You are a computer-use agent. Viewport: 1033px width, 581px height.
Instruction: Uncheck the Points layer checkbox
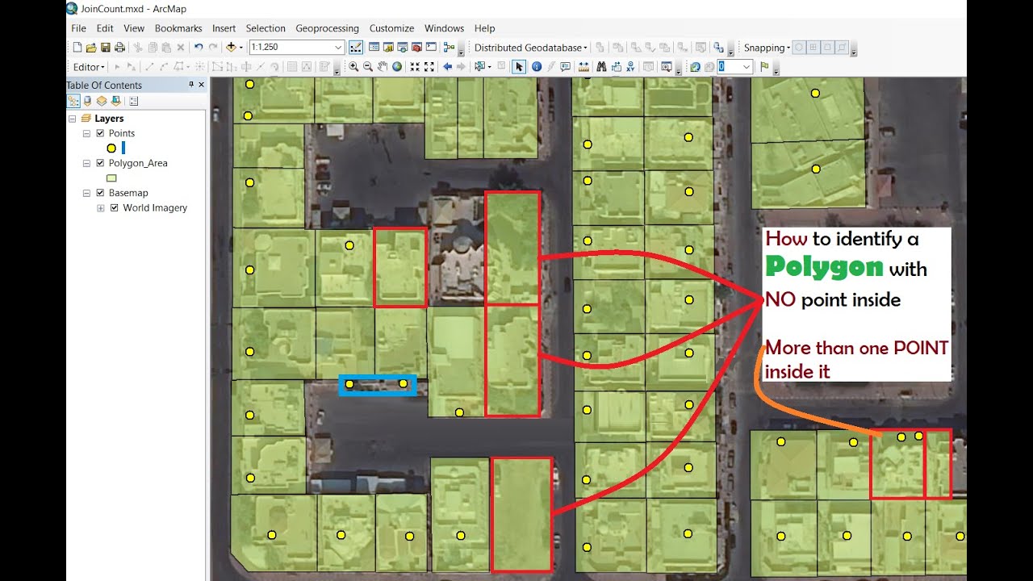click(x=101, y=133)
